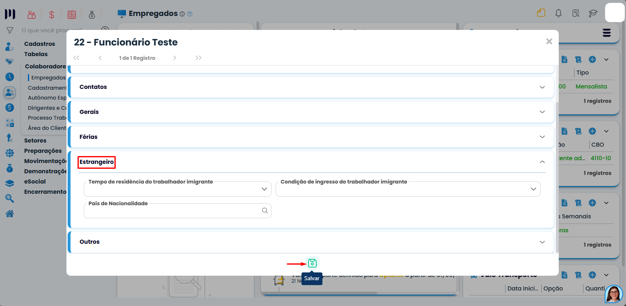
Task: Go to the first record with the double-left arrow
Action: [76, 58]
